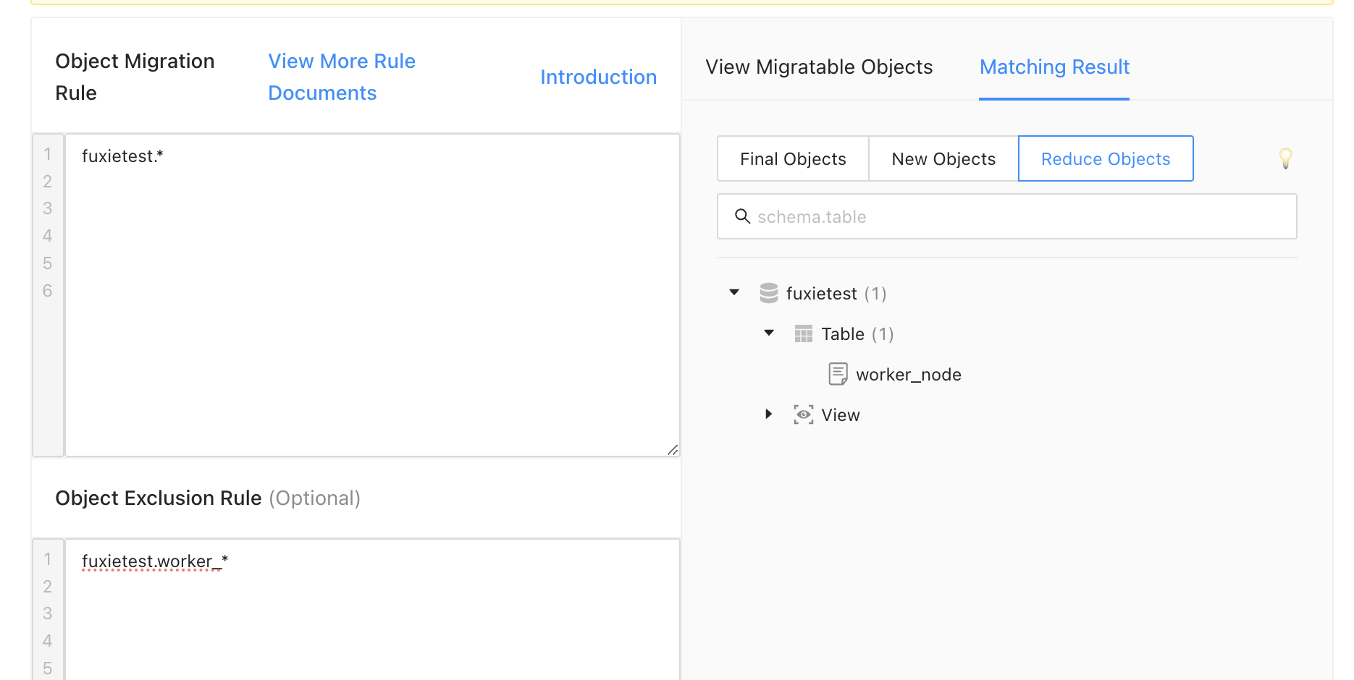
Task: Click the lightbulb tip icon
Action: pos(1285,158)
